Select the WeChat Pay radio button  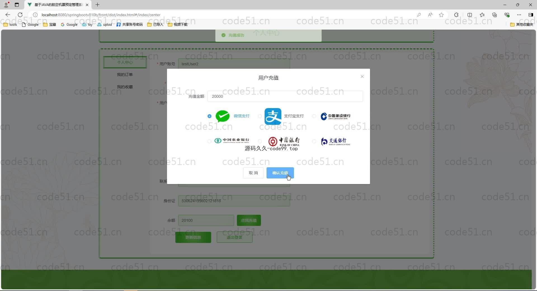click(x=209, y=116)
